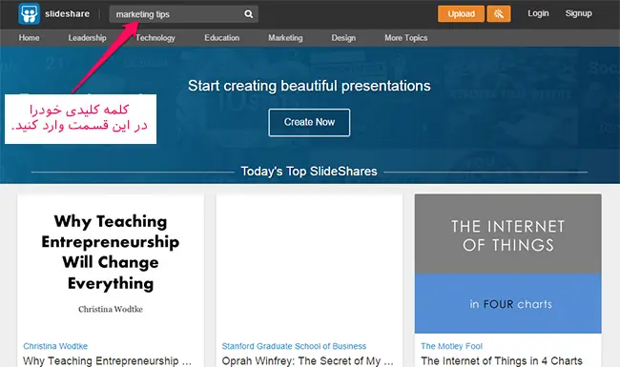Open the Leadership topic
The width and height of the screenshot is (620, 367).
87,38
